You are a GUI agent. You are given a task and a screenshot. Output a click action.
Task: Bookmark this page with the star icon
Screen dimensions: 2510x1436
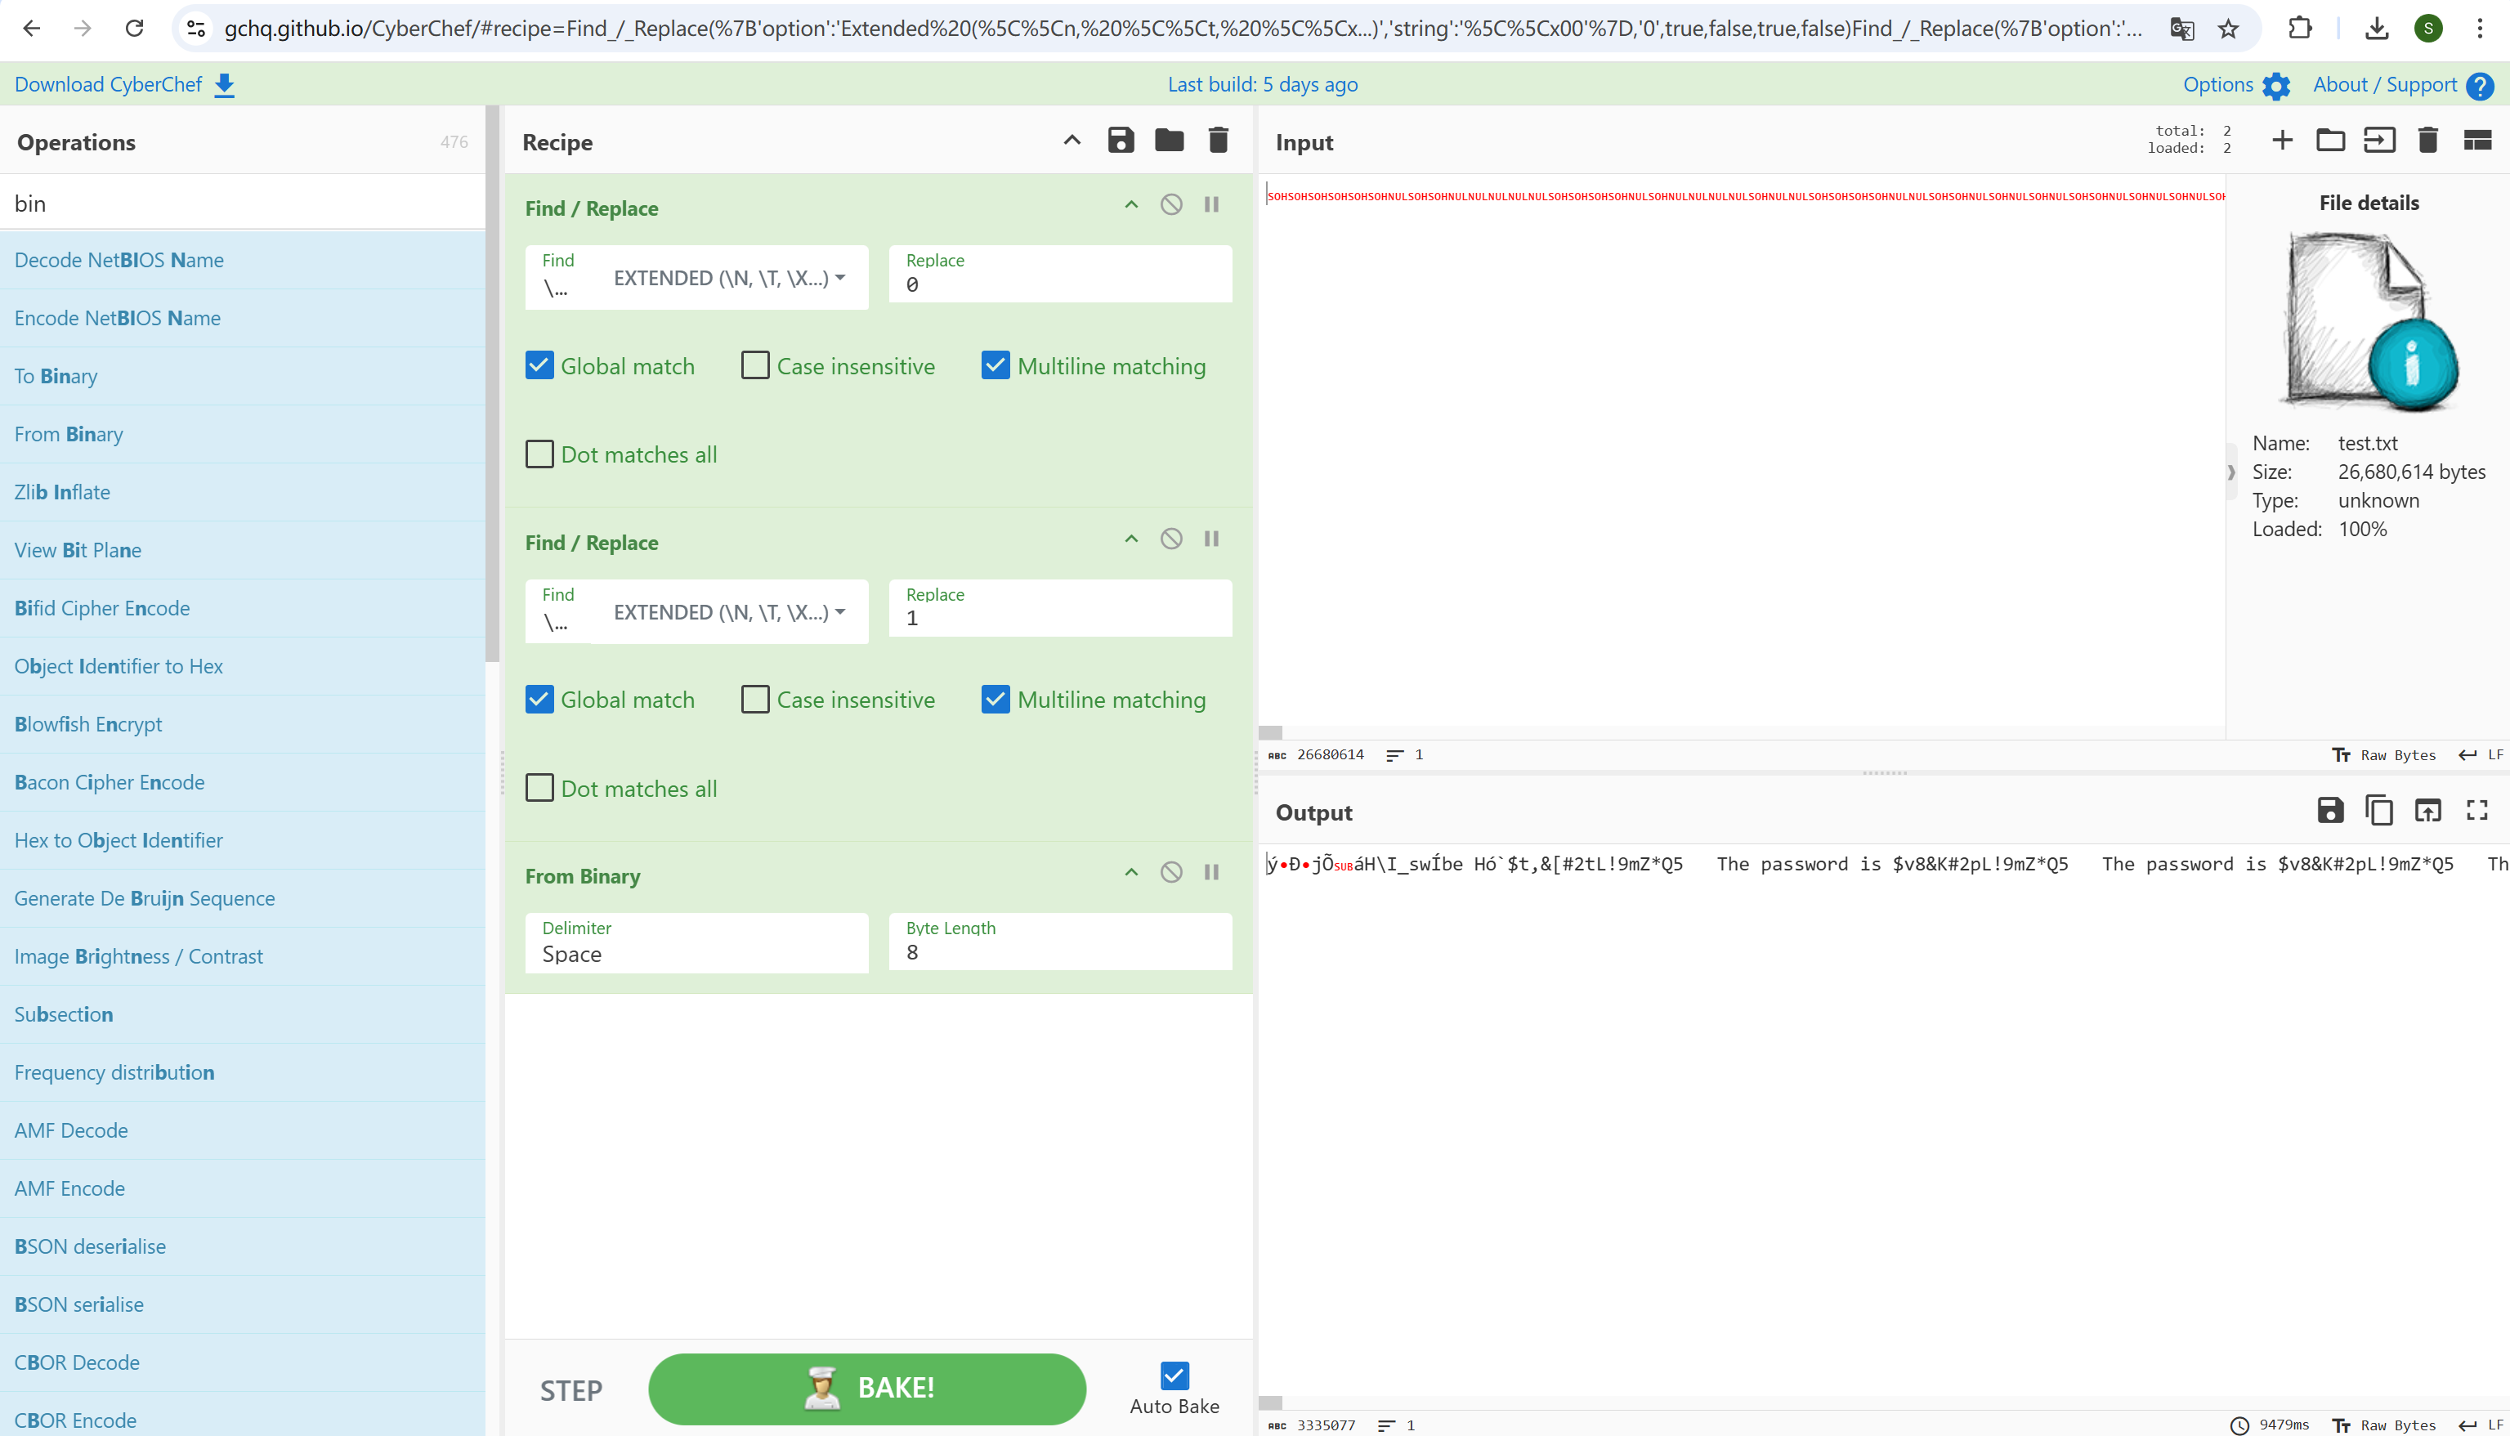(x=2228, y=29)
